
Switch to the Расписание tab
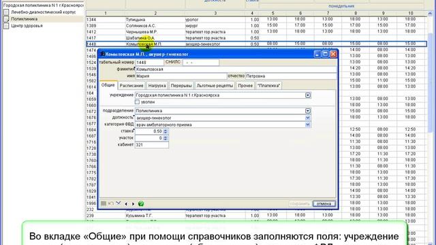pyautogui.click(x=131, y=86)
